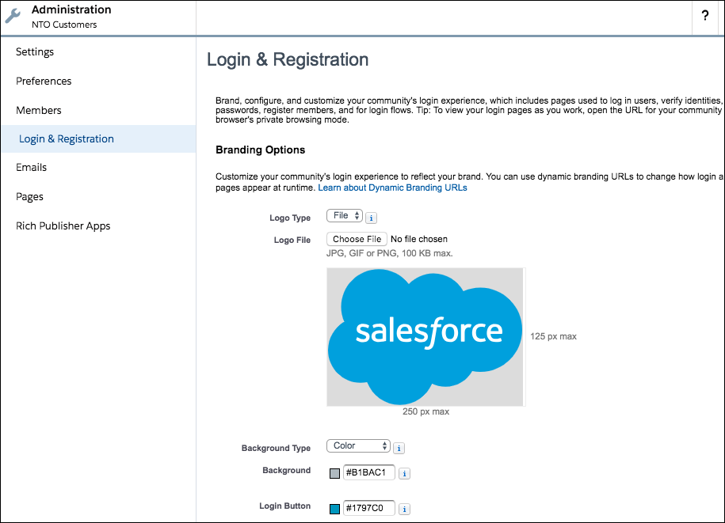Click the Administration wrench icon
Viewport: 725px width, 523px height.
pyautogui.click(x=13, y=16)
